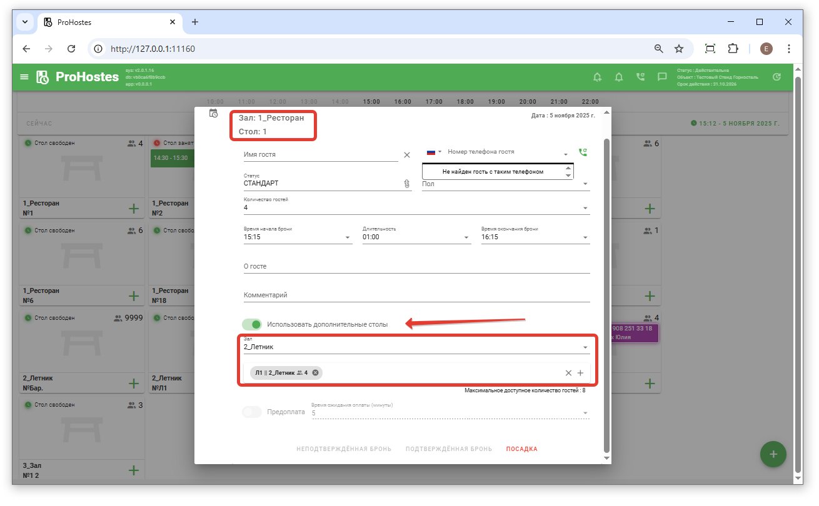
Task: Open the Зал 2_Летник dropdown
Action: pyautogui.click(x=585, y=347)
